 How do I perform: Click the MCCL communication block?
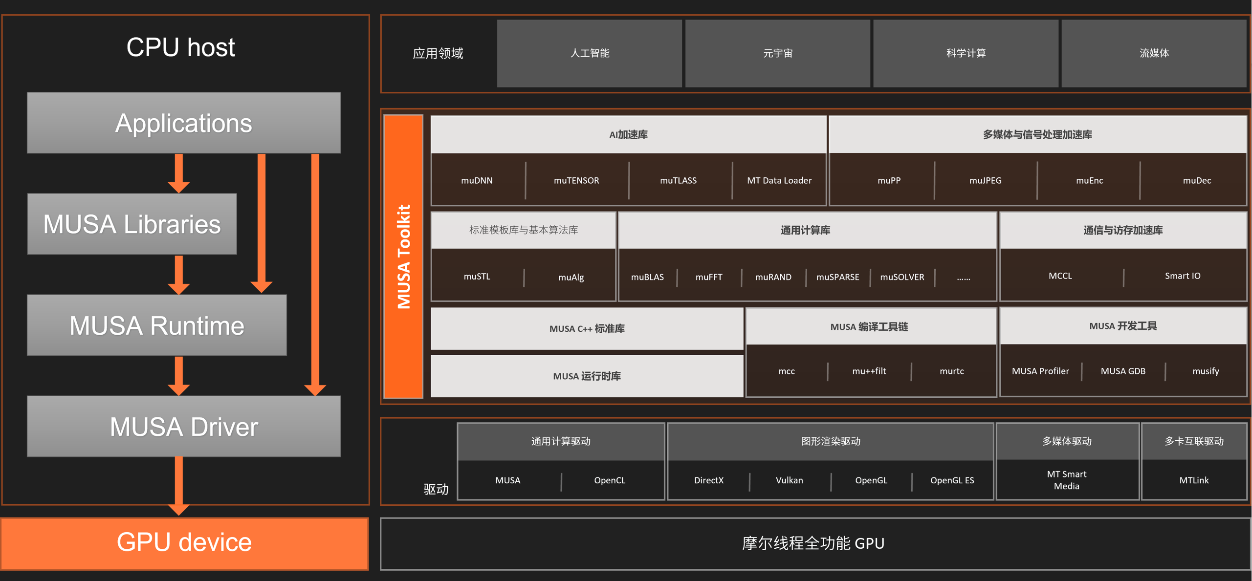(x=1059, y=275)
